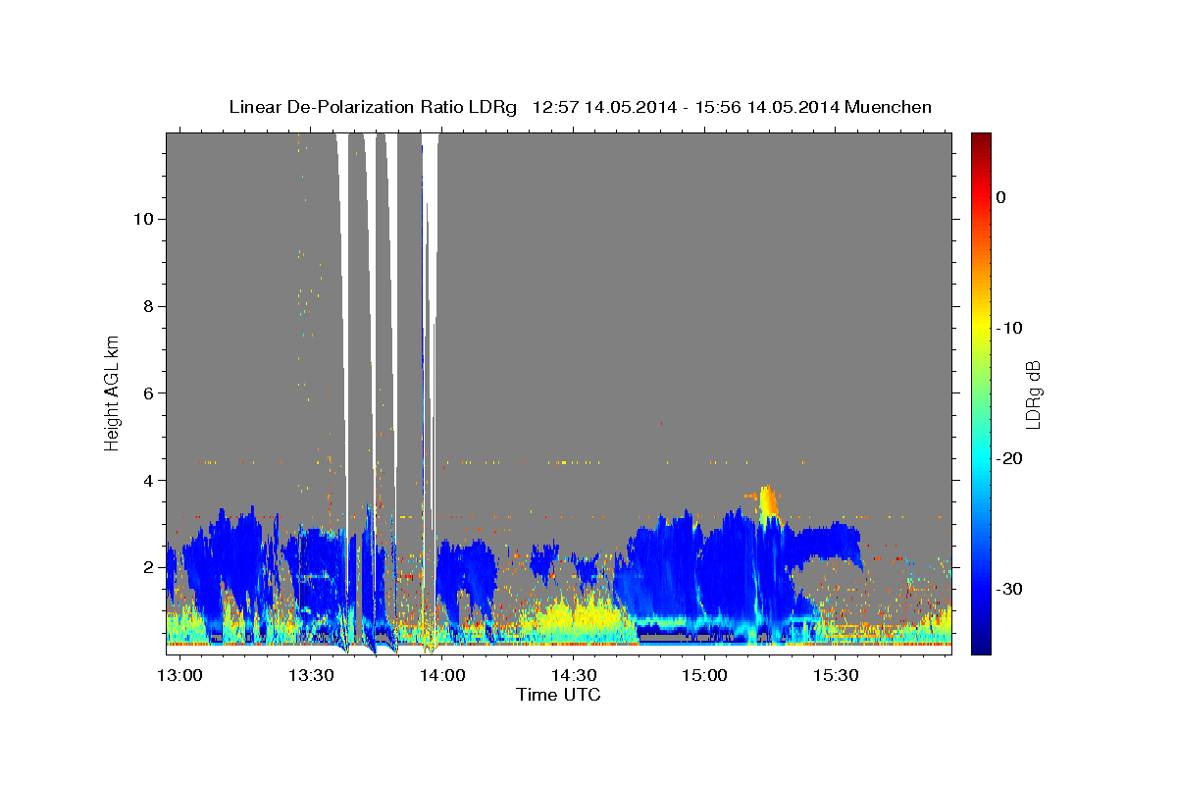This screenshot has width=1177, height=785.
Task: Click the plot title "Linear De-Polarization Ratio LDRg"
Action: (373, 107)
